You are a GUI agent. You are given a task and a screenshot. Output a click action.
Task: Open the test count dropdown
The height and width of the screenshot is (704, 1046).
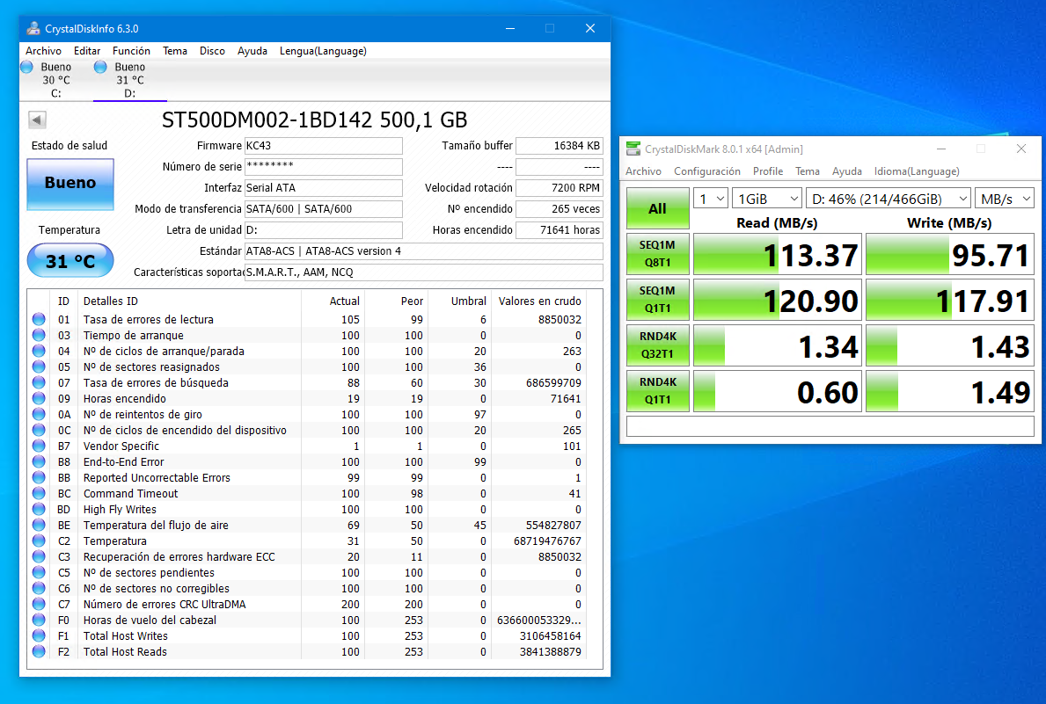711,199
